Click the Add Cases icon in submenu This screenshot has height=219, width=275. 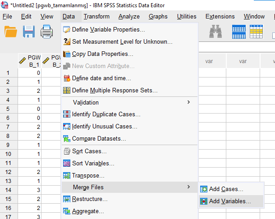204,189
